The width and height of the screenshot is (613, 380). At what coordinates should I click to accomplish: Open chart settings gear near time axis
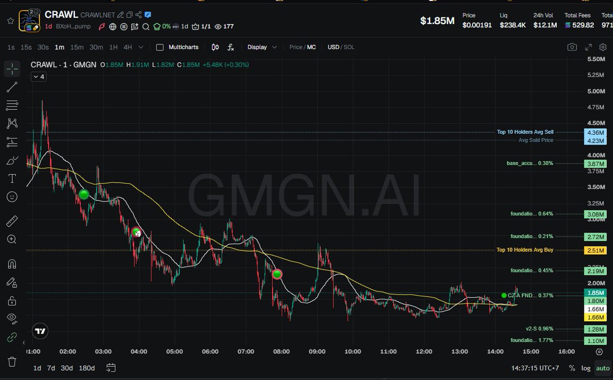tap(599, 352)
